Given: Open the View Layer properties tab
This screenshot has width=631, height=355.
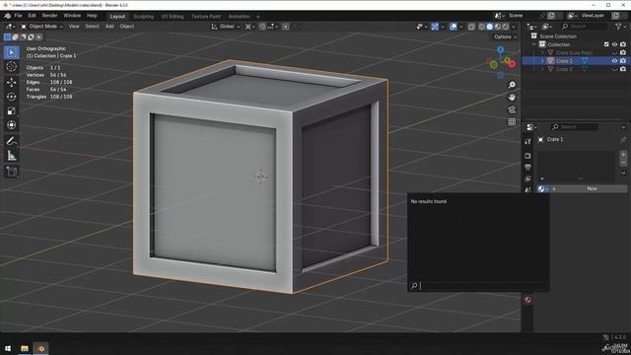Looking at the screenshot, I should [x=527, y=178].
